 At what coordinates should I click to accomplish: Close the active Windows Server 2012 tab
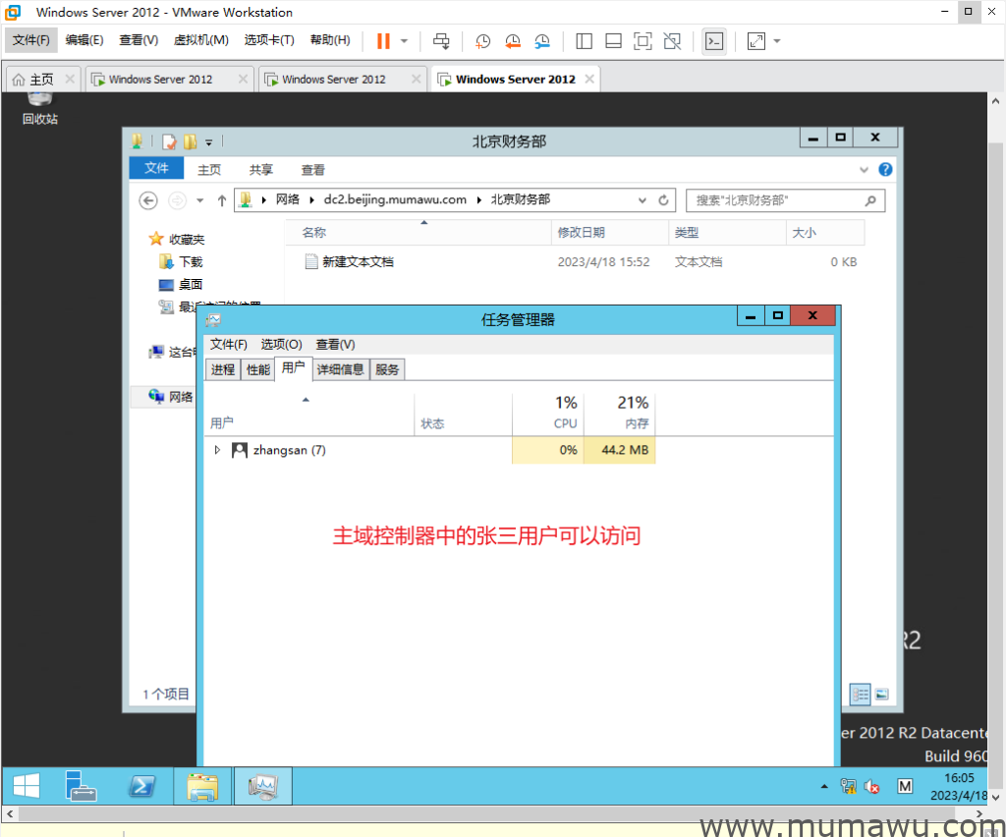pyautogui.click(x=589, y=79)
